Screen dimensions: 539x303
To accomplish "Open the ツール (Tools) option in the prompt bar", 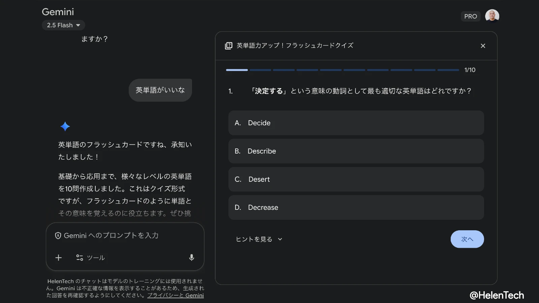I will point(91,258).
